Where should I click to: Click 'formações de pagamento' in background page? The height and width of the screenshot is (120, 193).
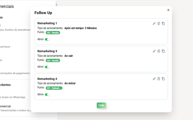click(x=15, y=73)
